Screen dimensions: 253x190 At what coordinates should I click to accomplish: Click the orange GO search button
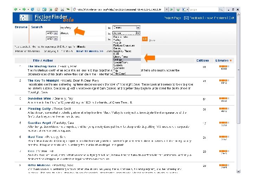tap(145, 39)
